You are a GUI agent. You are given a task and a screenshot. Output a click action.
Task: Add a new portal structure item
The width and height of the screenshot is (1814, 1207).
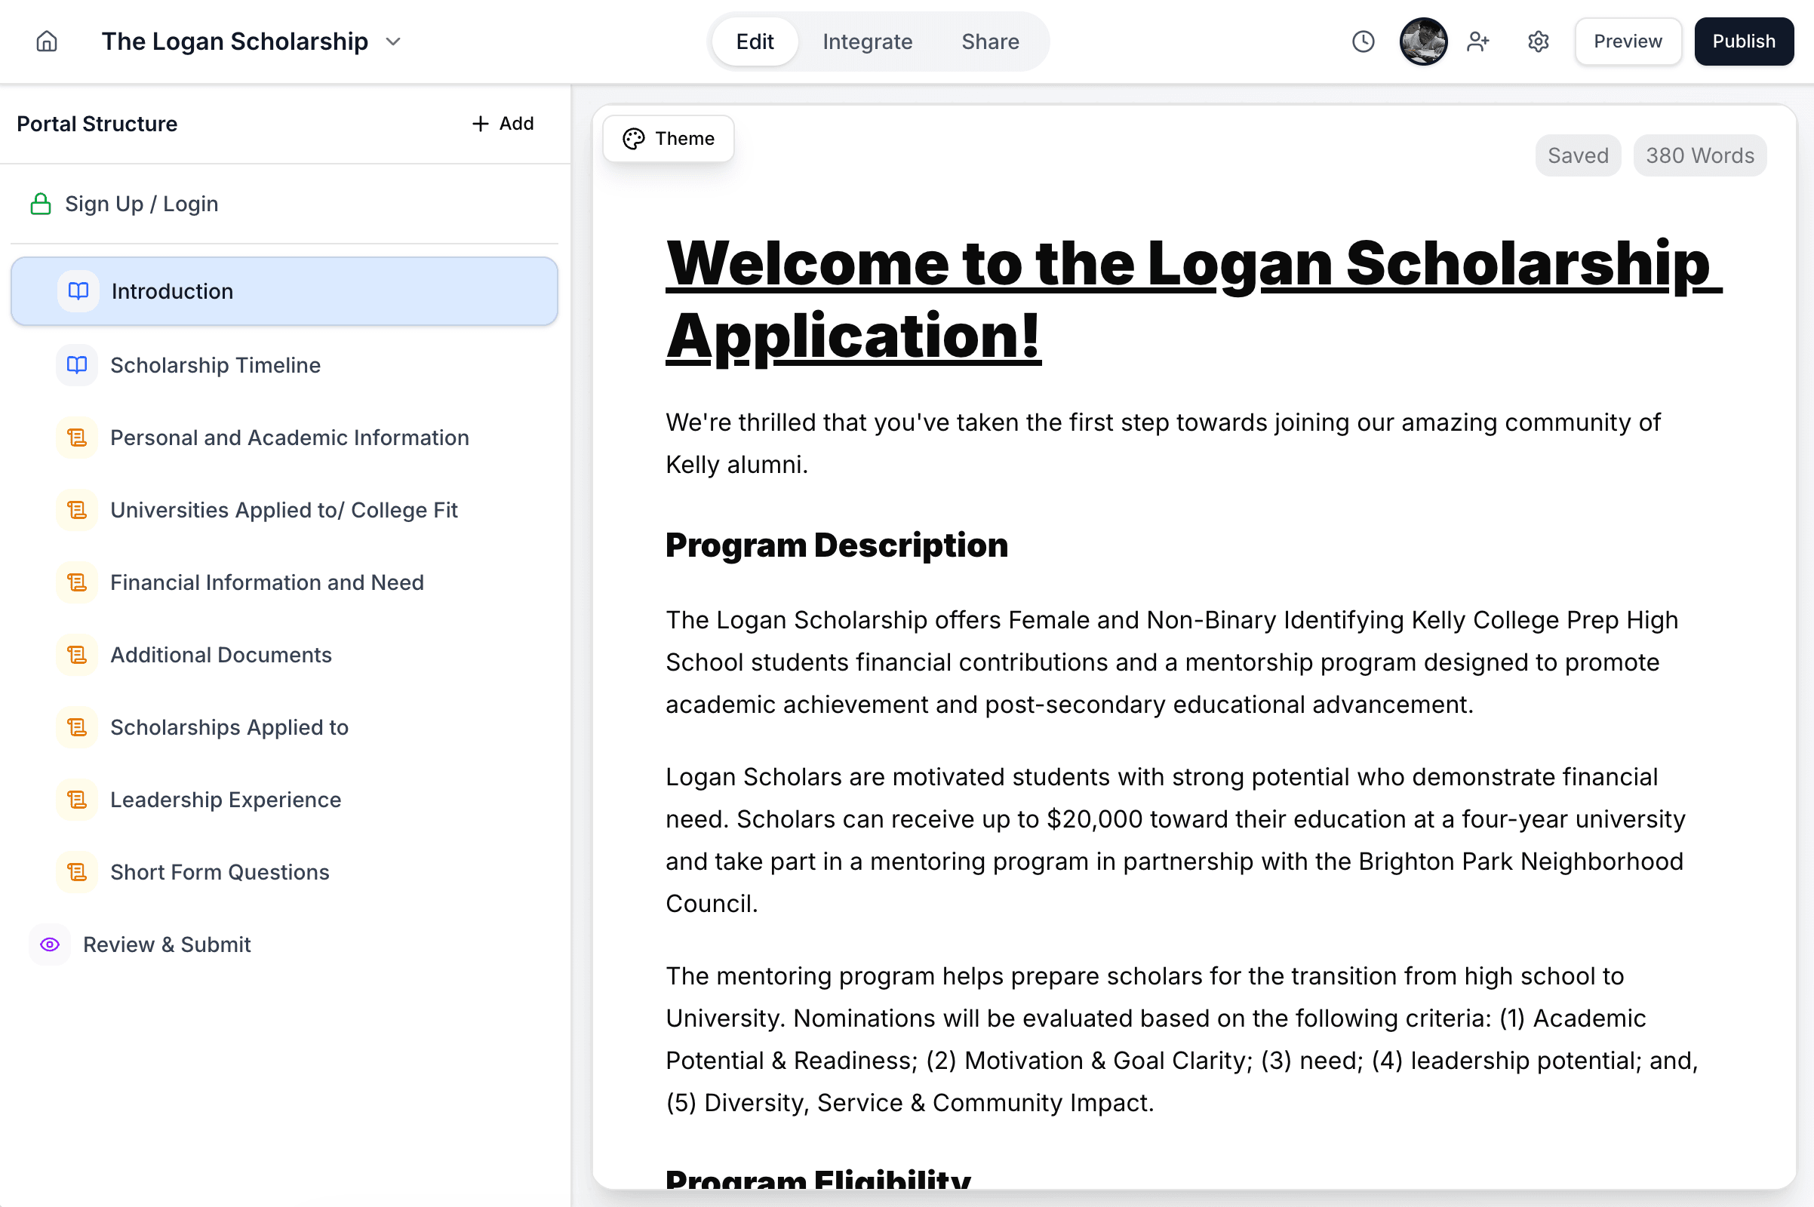503,124
